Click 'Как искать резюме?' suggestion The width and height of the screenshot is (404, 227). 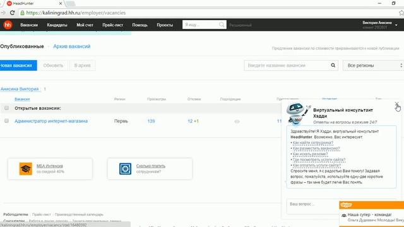310,154
